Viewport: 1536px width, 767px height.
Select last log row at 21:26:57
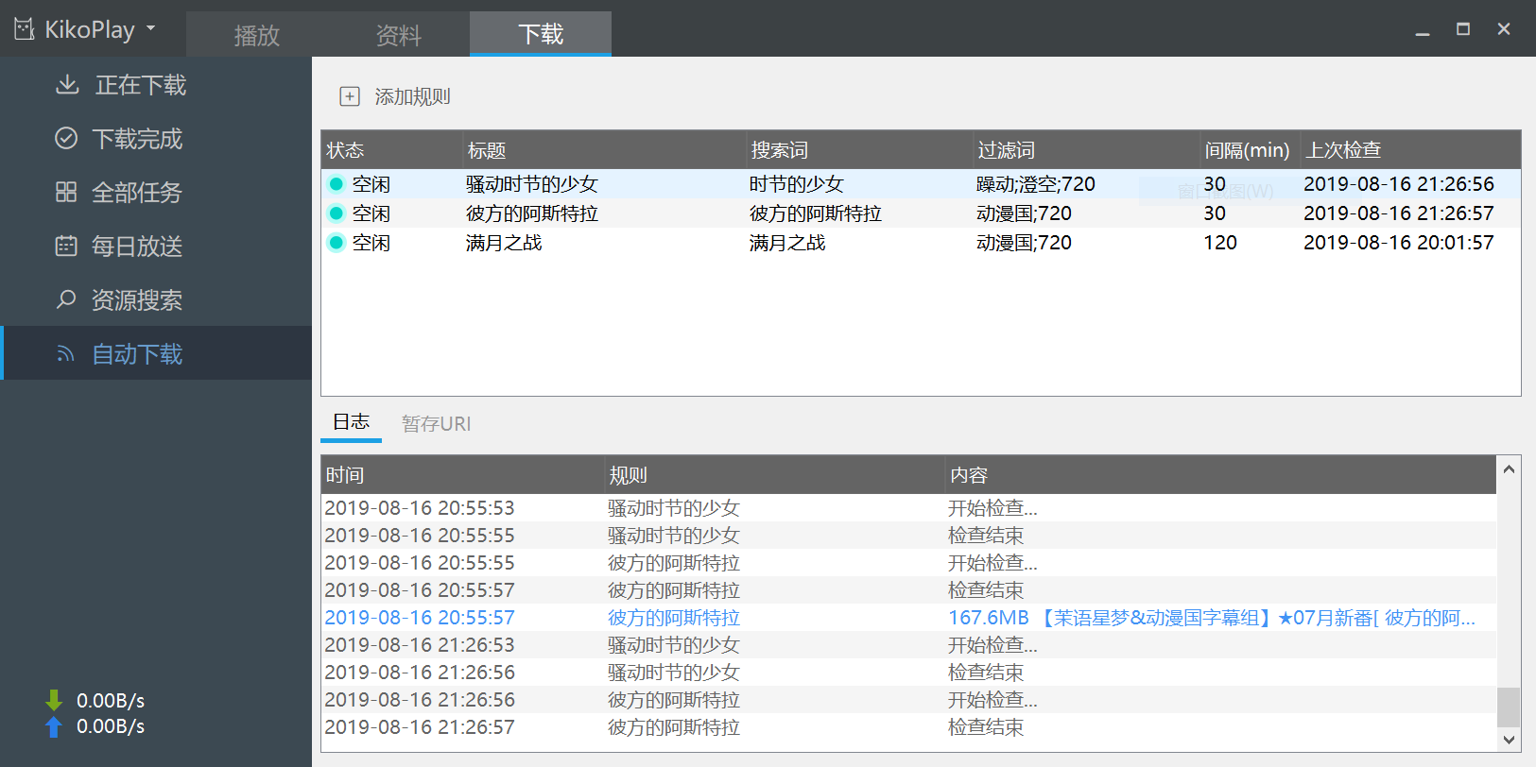(x=908, y=727)
